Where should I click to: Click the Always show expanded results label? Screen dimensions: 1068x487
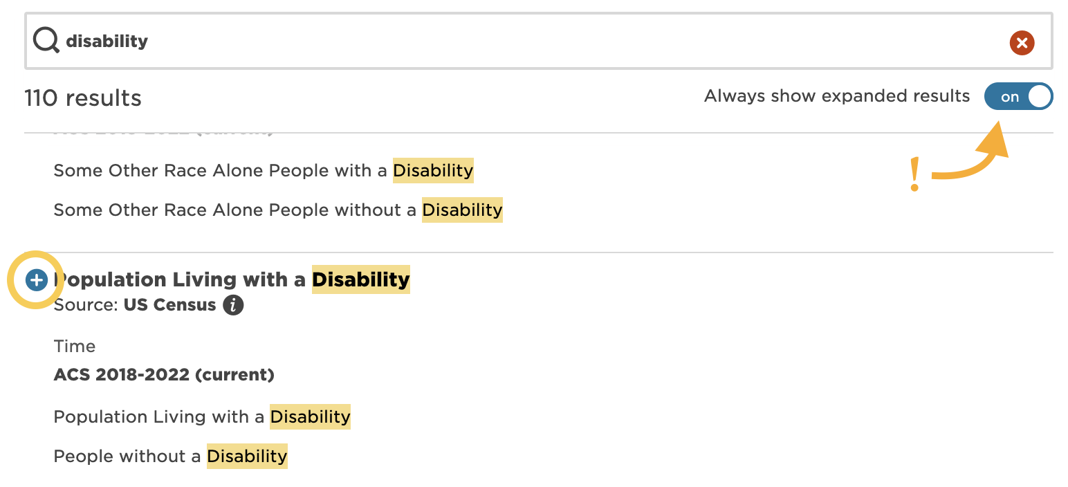837,96
